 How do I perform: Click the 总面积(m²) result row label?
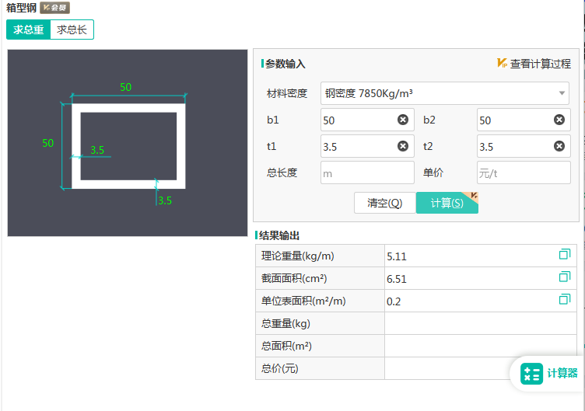(x=286, y=346)
